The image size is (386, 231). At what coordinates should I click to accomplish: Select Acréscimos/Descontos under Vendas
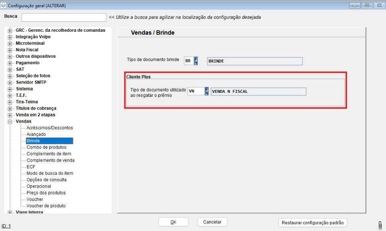(50, 128)
